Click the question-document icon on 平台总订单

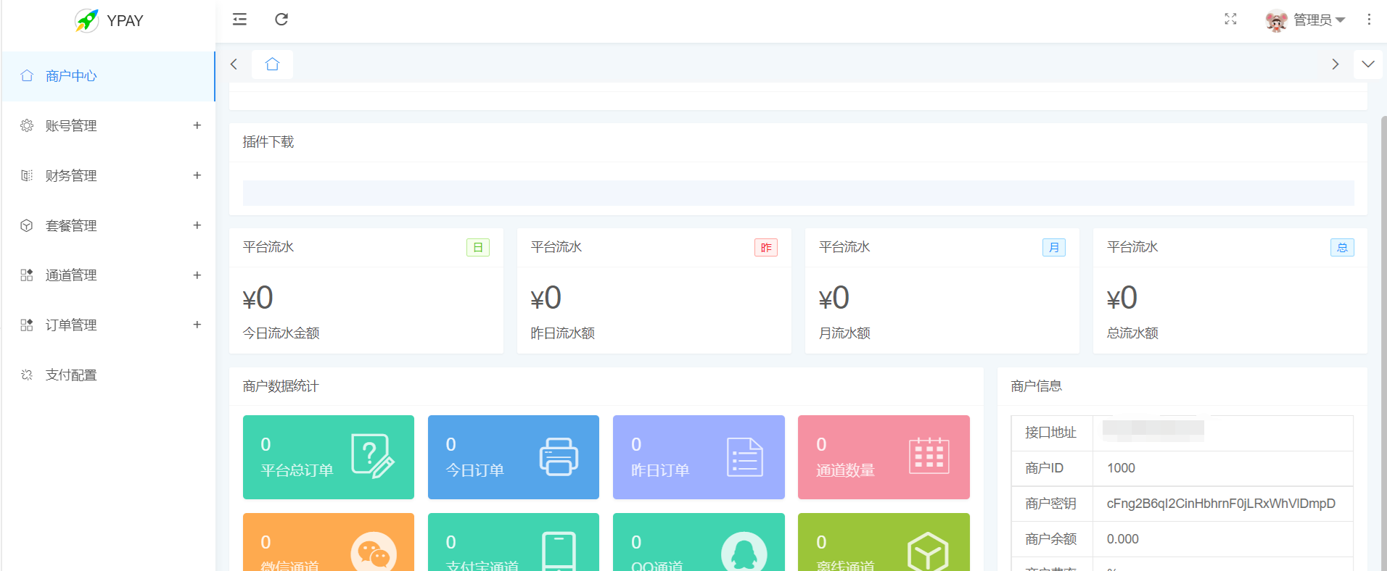tap(373, 456)
